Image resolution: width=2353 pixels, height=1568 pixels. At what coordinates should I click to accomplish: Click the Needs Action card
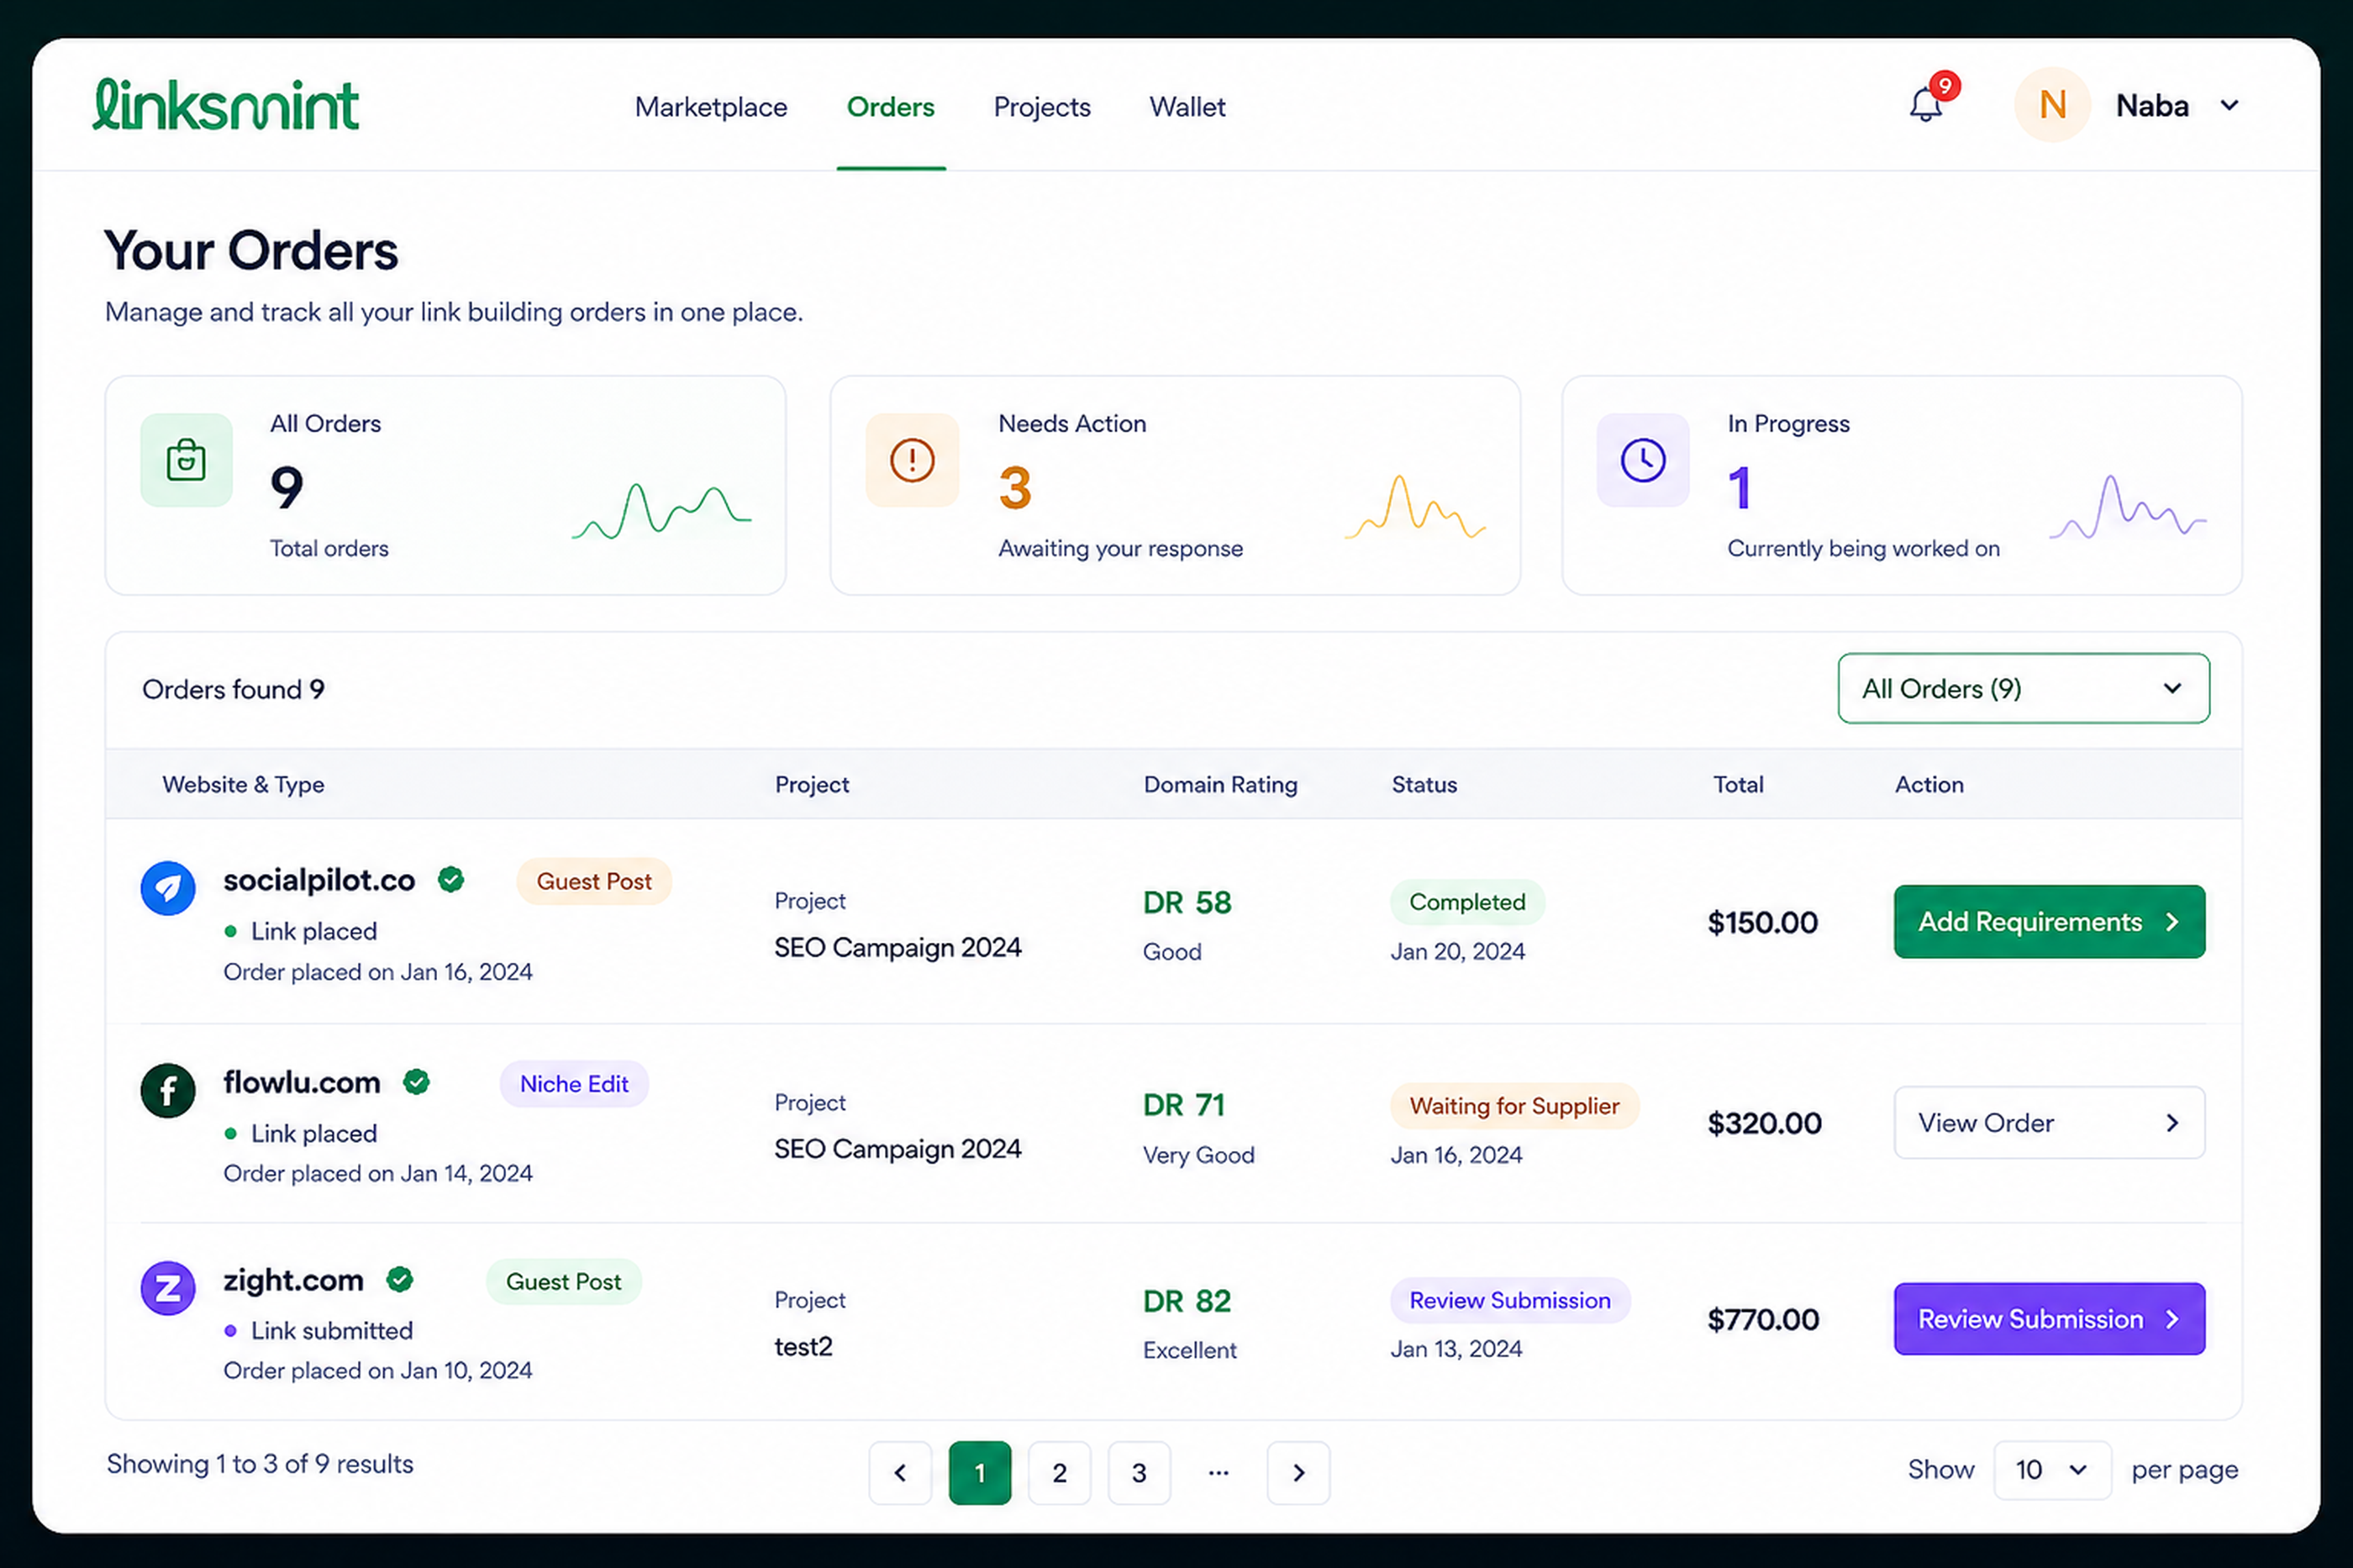[1175, 485]
